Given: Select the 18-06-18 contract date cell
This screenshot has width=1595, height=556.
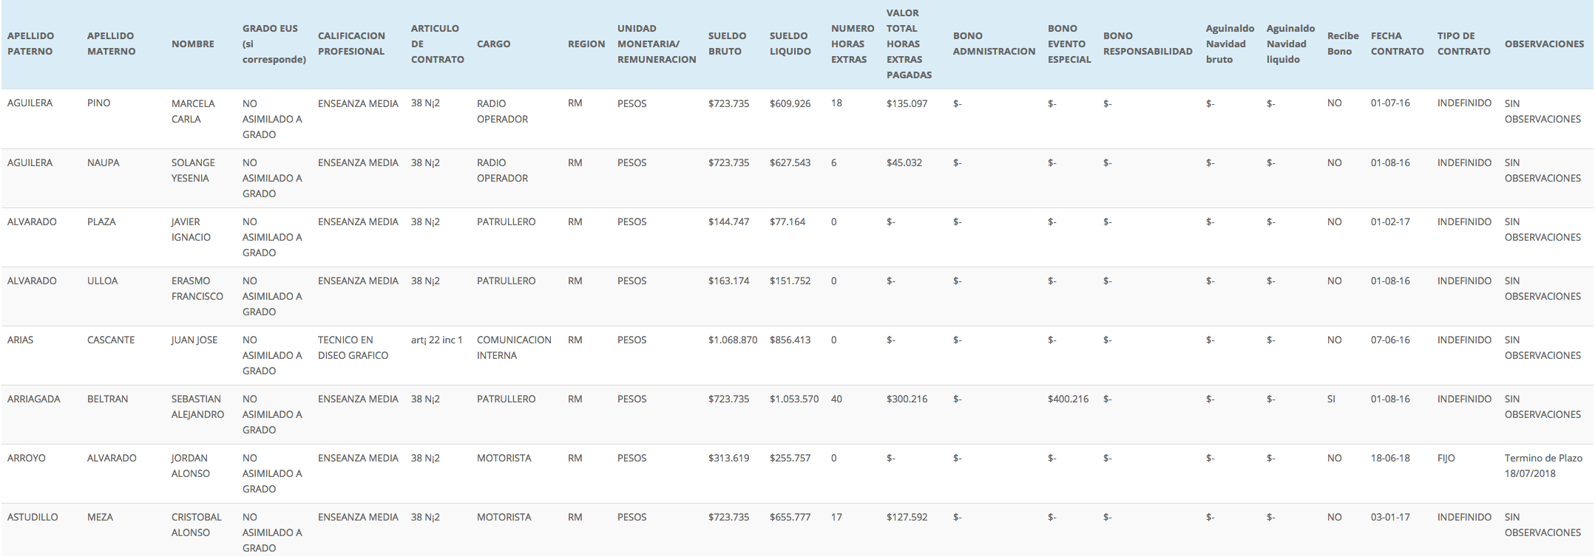Looking at the screenshot, I should tap(1390, 458).
